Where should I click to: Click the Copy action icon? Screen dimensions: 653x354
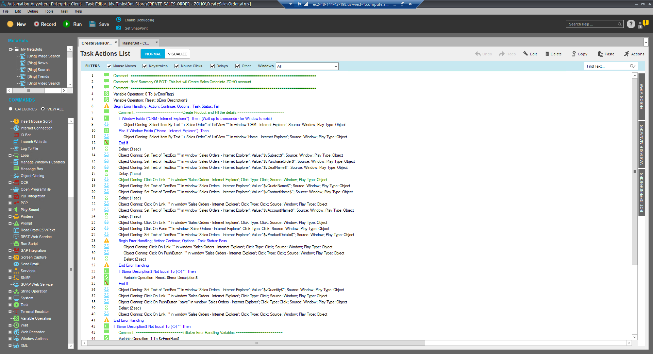[574, 54]
